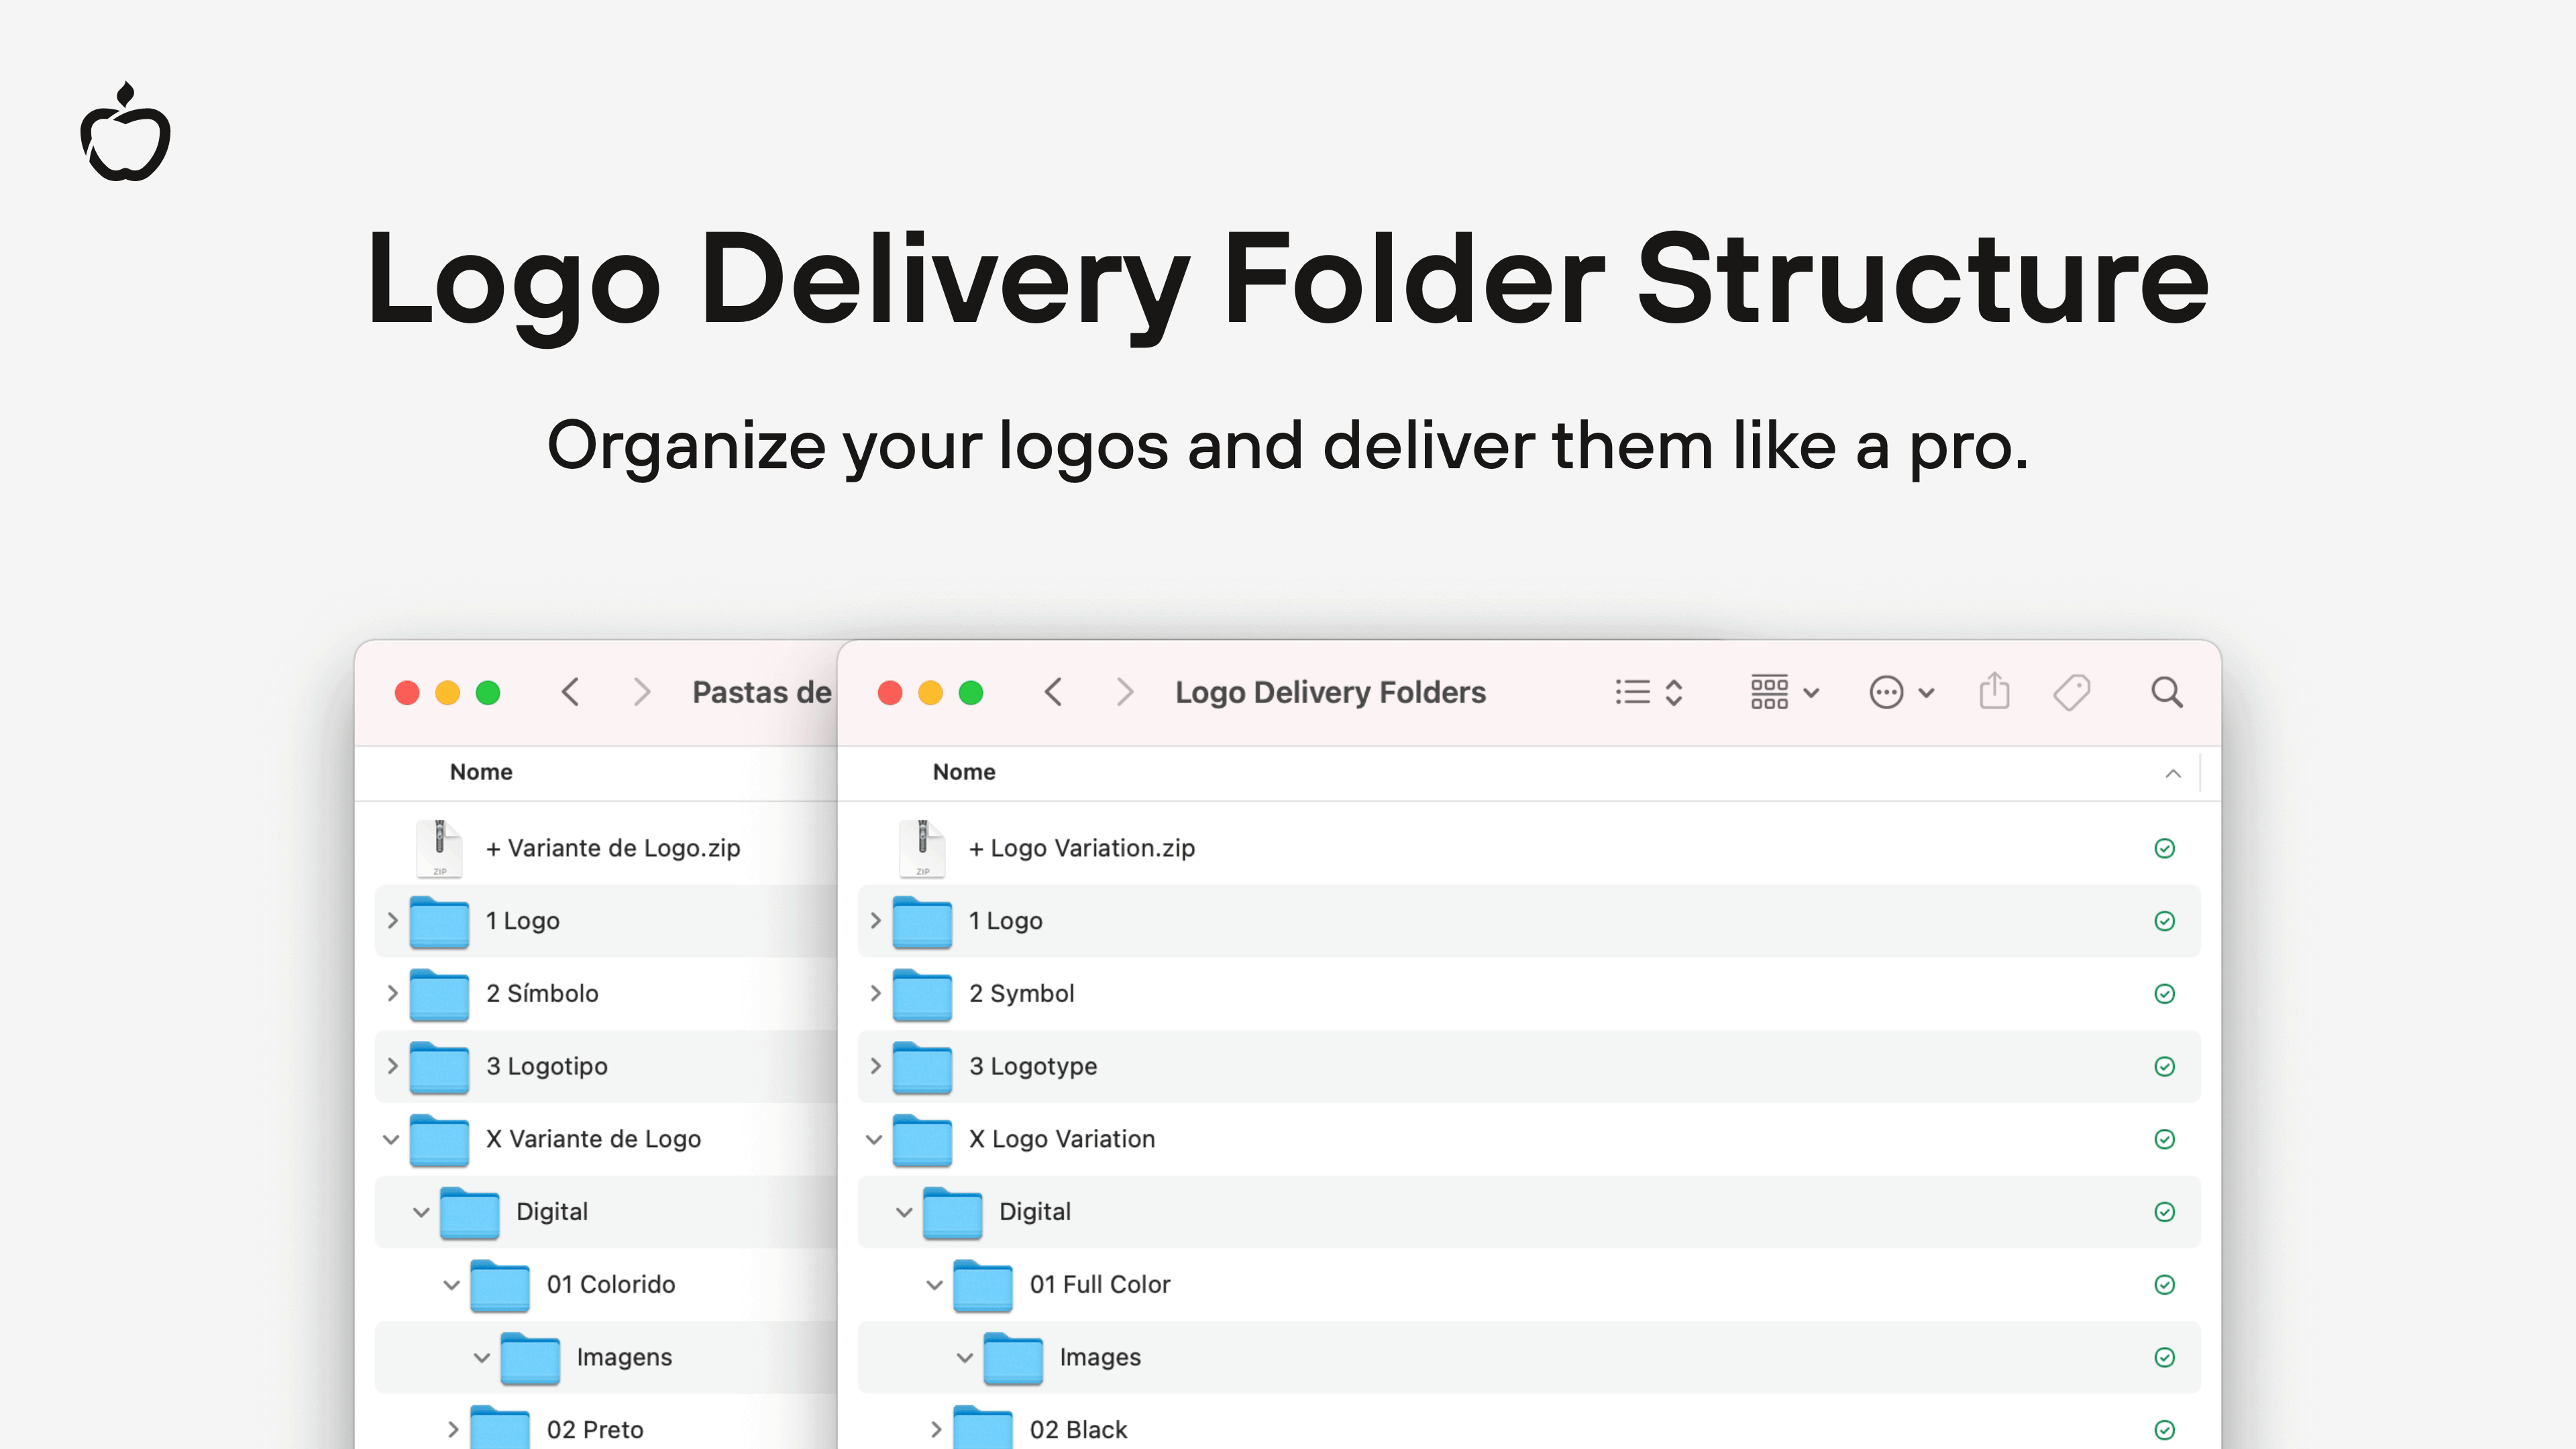Screen dimensions: 2576x1449
Task: Select the 2 Símbolo folder row
Action: pyautogui.click(x=606, y=993)
